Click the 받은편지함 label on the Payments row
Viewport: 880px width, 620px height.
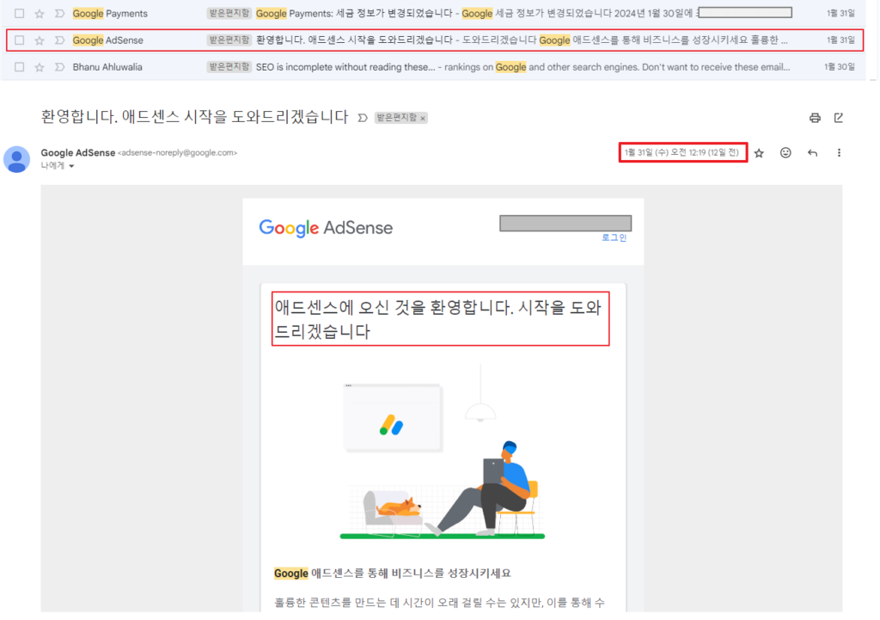[229, 14]
